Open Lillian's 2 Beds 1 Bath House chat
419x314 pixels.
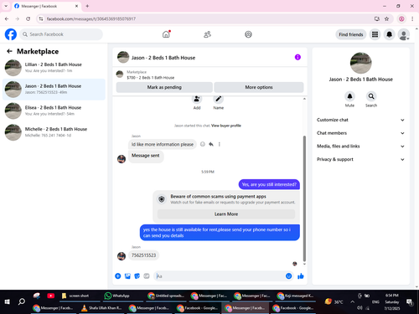(x=54, y=68)
